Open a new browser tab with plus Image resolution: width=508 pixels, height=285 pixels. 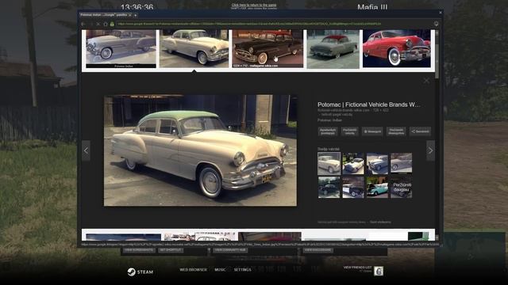[136, 15]
